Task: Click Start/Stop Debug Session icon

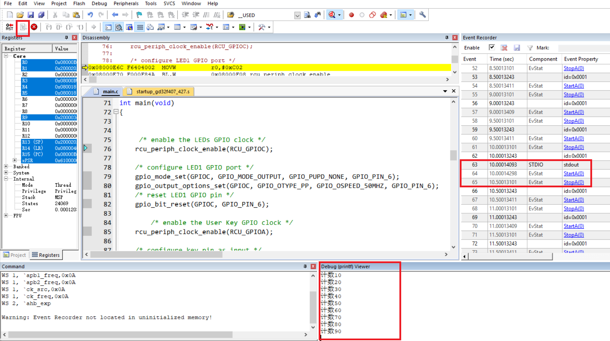Action: point(332,15)
